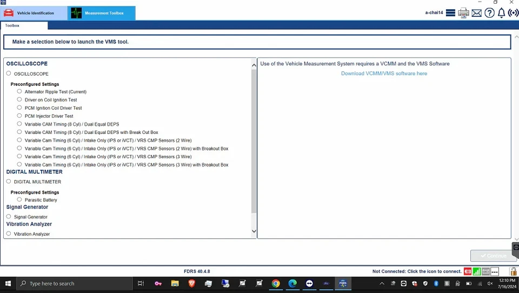Open the Ford app in taskbar
The image size is (519, 293).
pos(326,283)
